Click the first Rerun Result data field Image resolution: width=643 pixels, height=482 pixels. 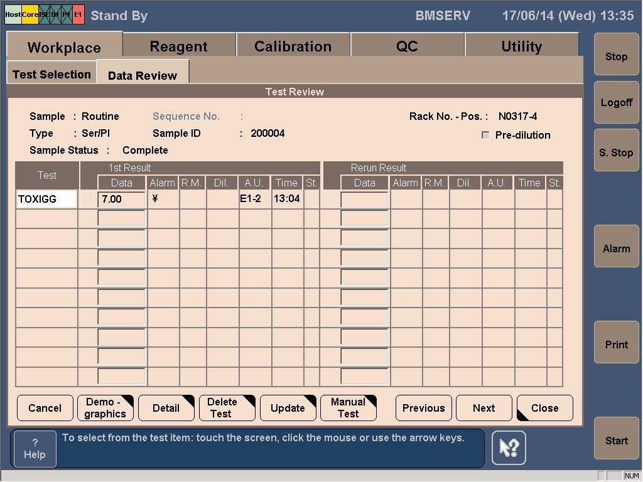coord(365,200)
